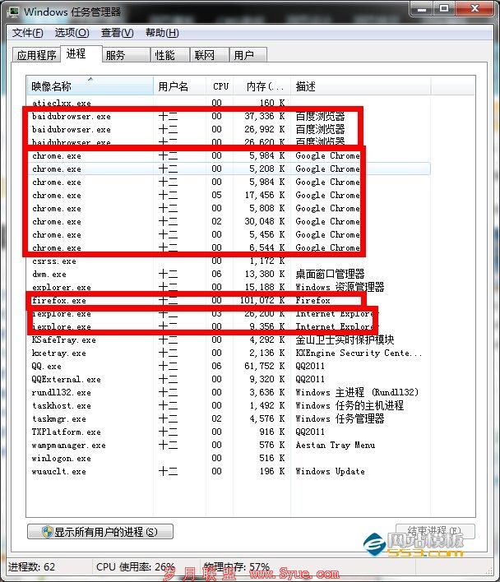500x582 pixels.
Task: Select chrome.exe using 30,048 K
Action: tap(229, 222)
